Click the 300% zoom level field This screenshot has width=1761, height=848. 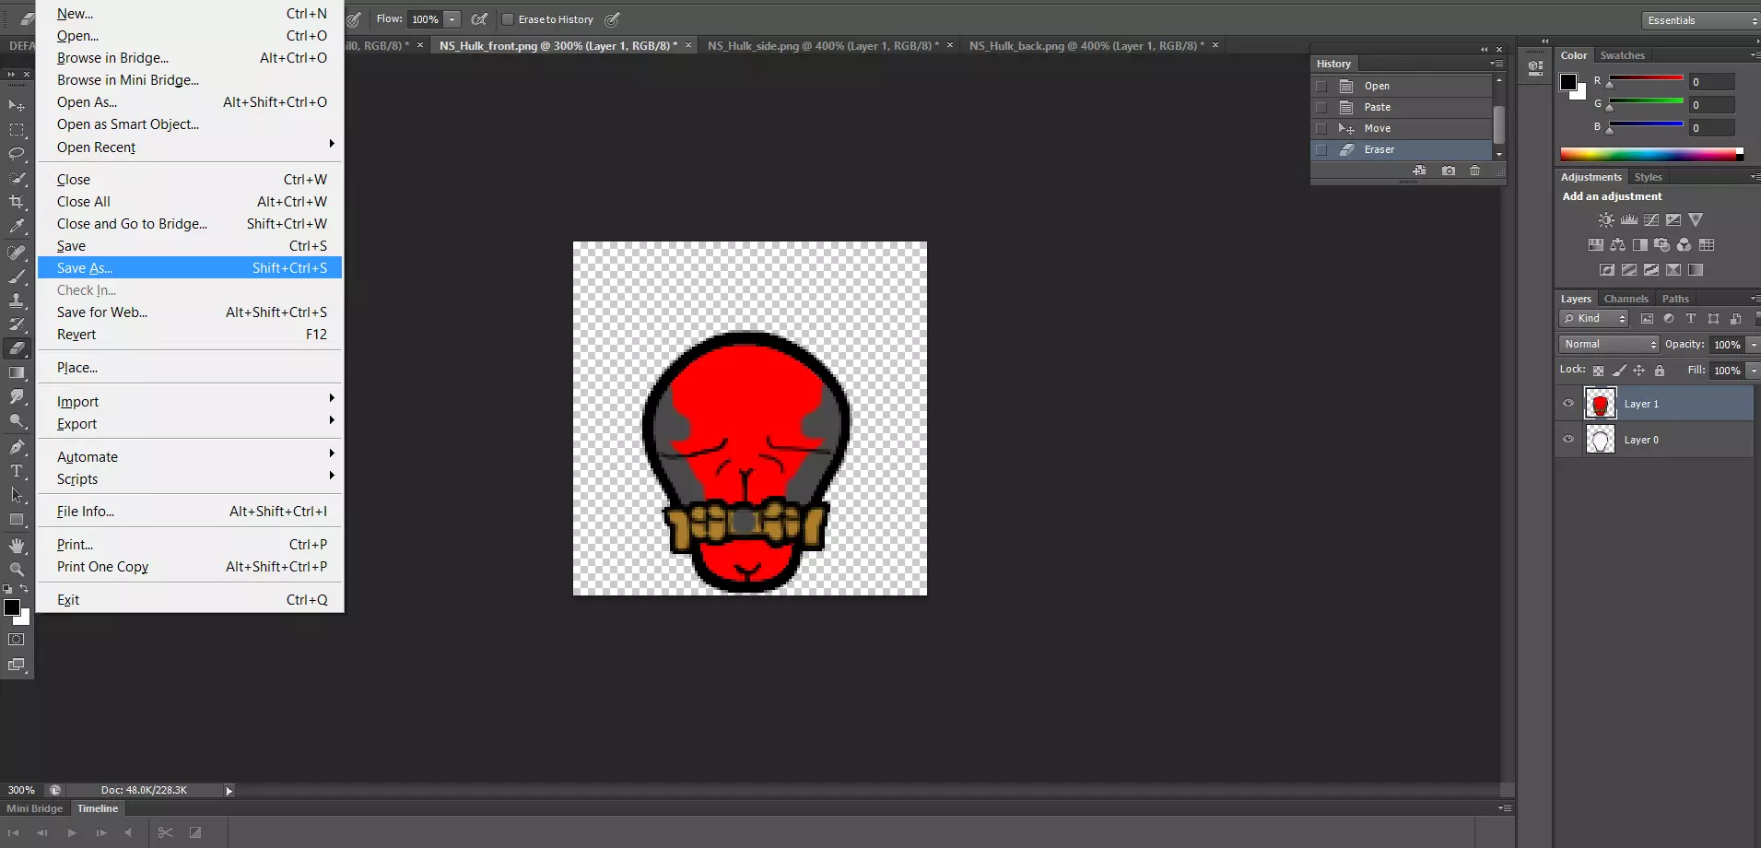coord(21,790)
